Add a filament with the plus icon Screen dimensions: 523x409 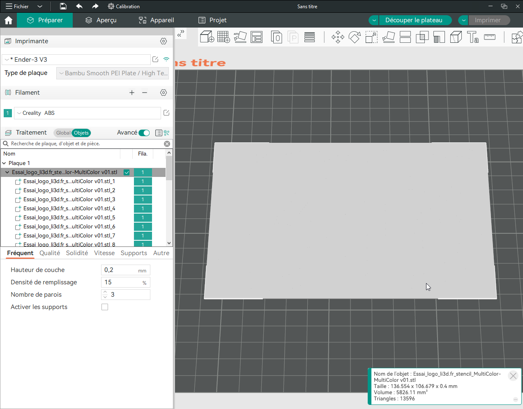pos(132,93)
